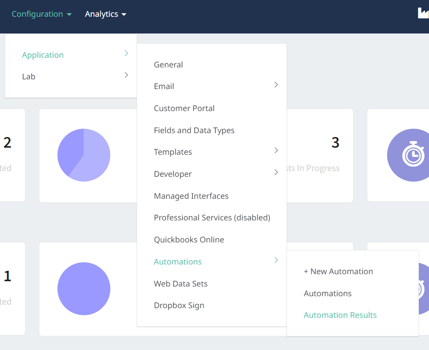Click the two-tone pie chart in the top card
Image resolution: width=429 pixels, height=350 pixels.
(84, 155)
